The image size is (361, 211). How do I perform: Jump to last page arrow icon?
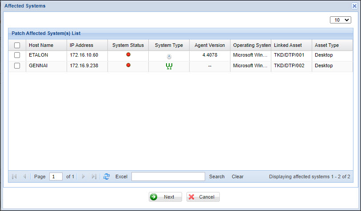tap(94, 176)
